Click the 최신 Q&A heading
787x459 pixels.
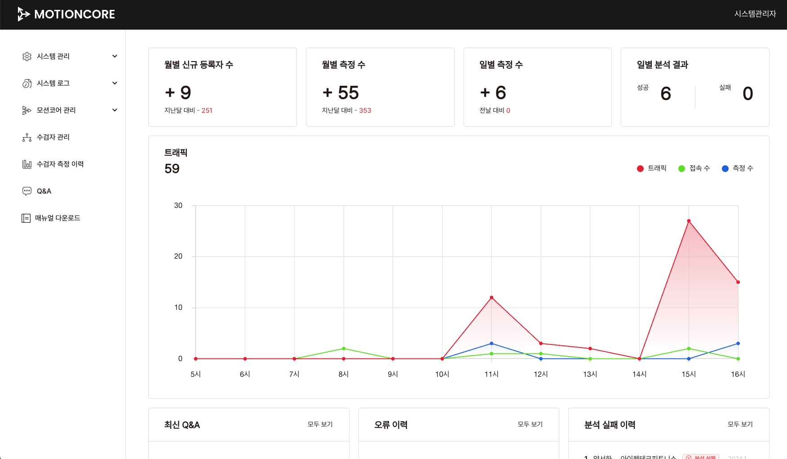[x=182, y=425]
